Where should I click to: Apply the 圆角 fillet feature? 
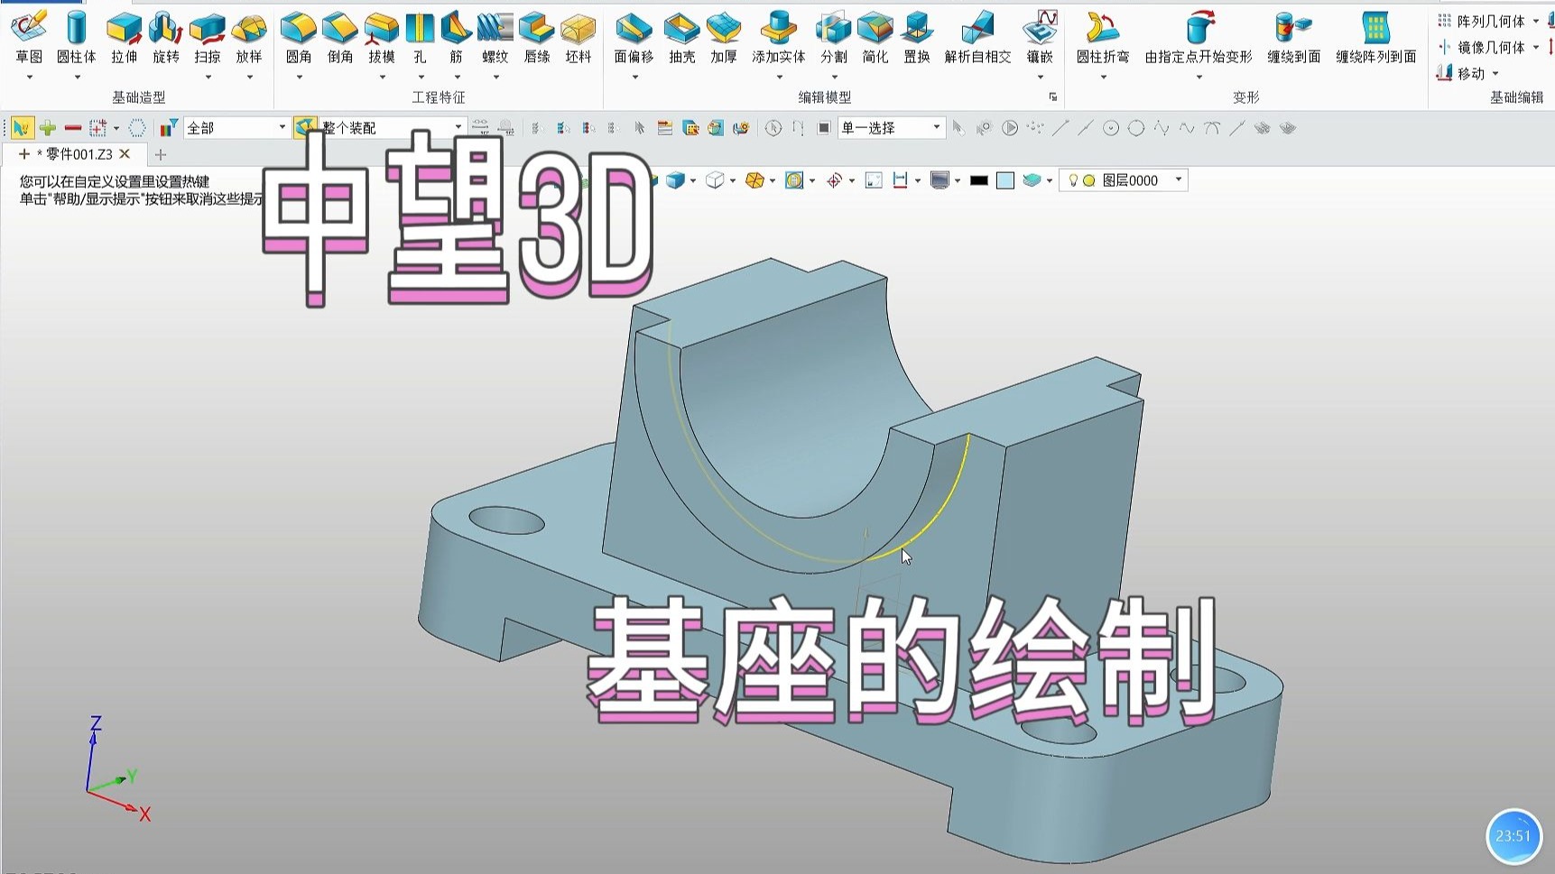[x=298, y=39]
